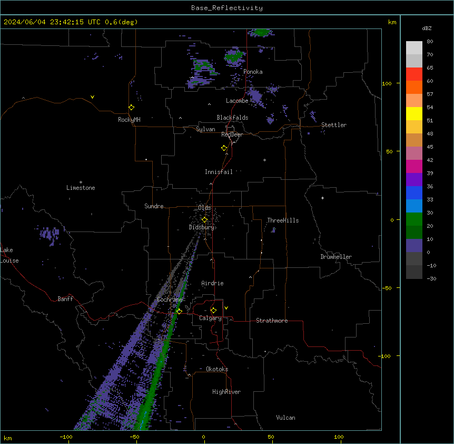The height and width of the screenshot is (444, 454).
Task: Select the dark blue 36 dBZ swatch
Action: 414,192
